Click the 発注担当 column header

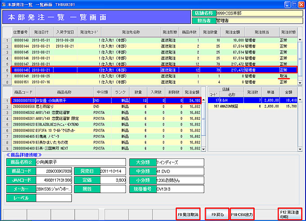[262, 32]
